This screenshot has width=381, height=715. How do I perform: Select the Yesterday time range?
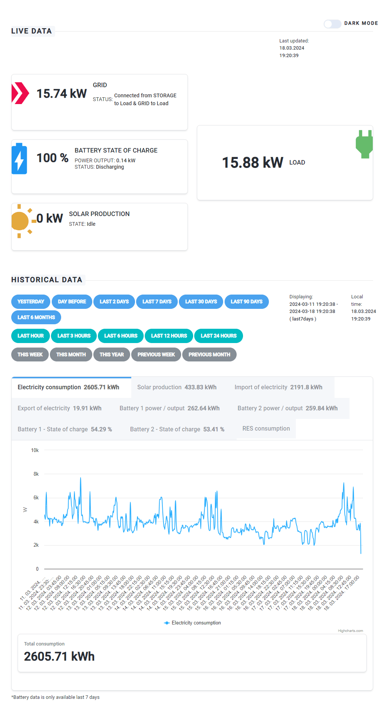31,302
